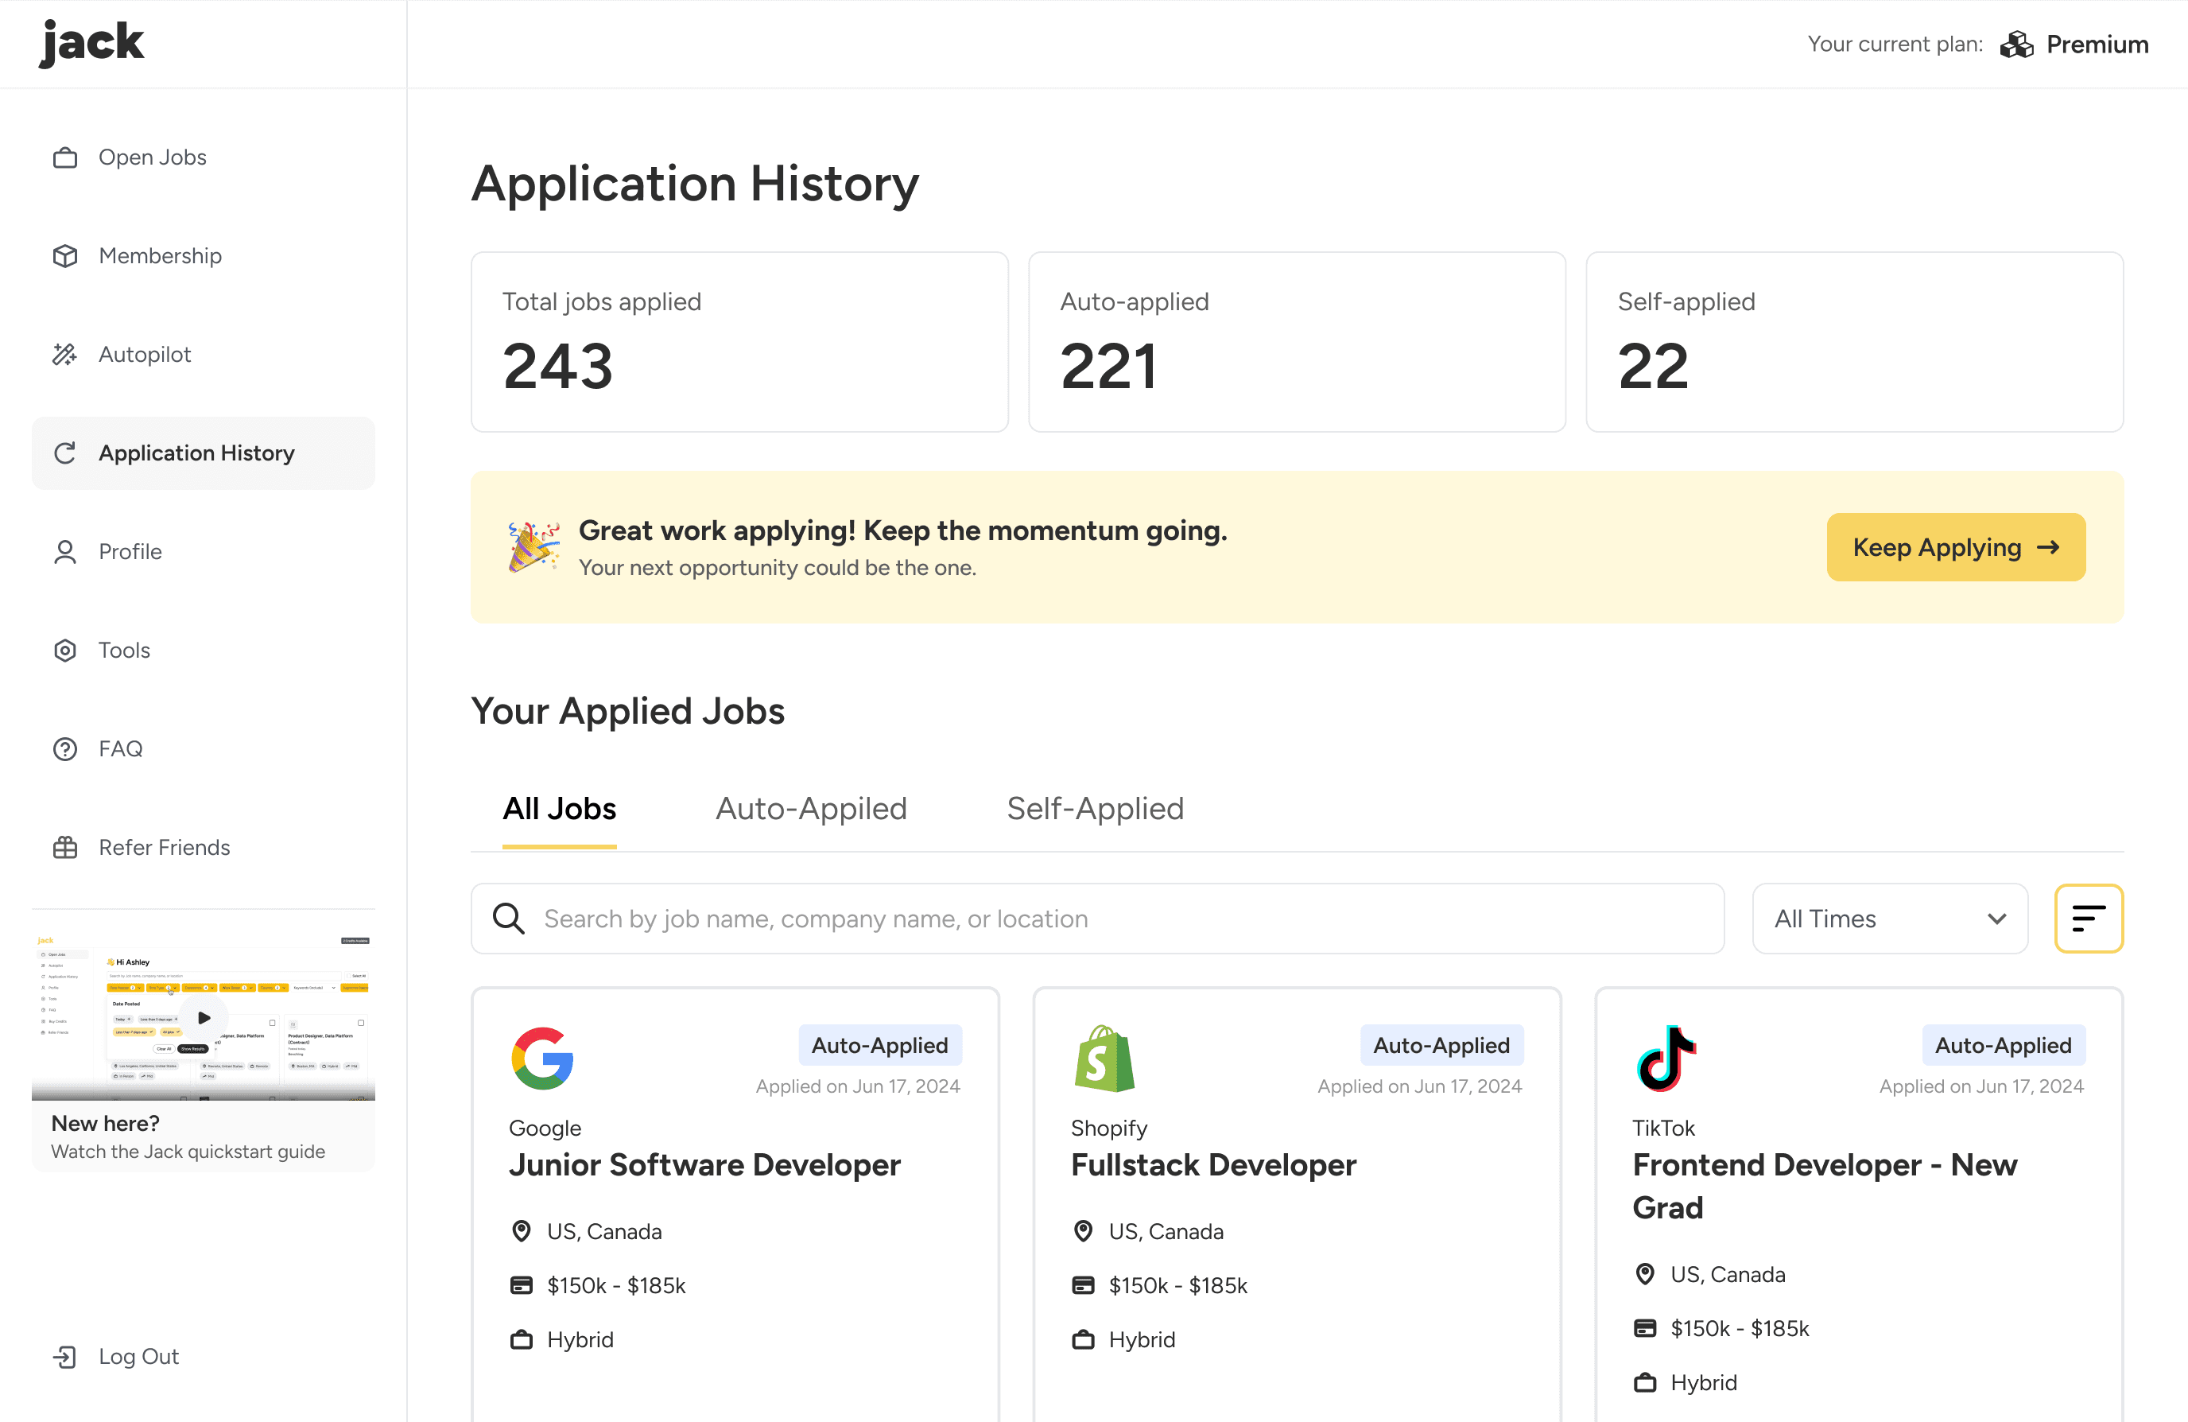Click the FAQ question mark icon
The height and width of the screenshot is (1422, 2188).
(64, 748)
